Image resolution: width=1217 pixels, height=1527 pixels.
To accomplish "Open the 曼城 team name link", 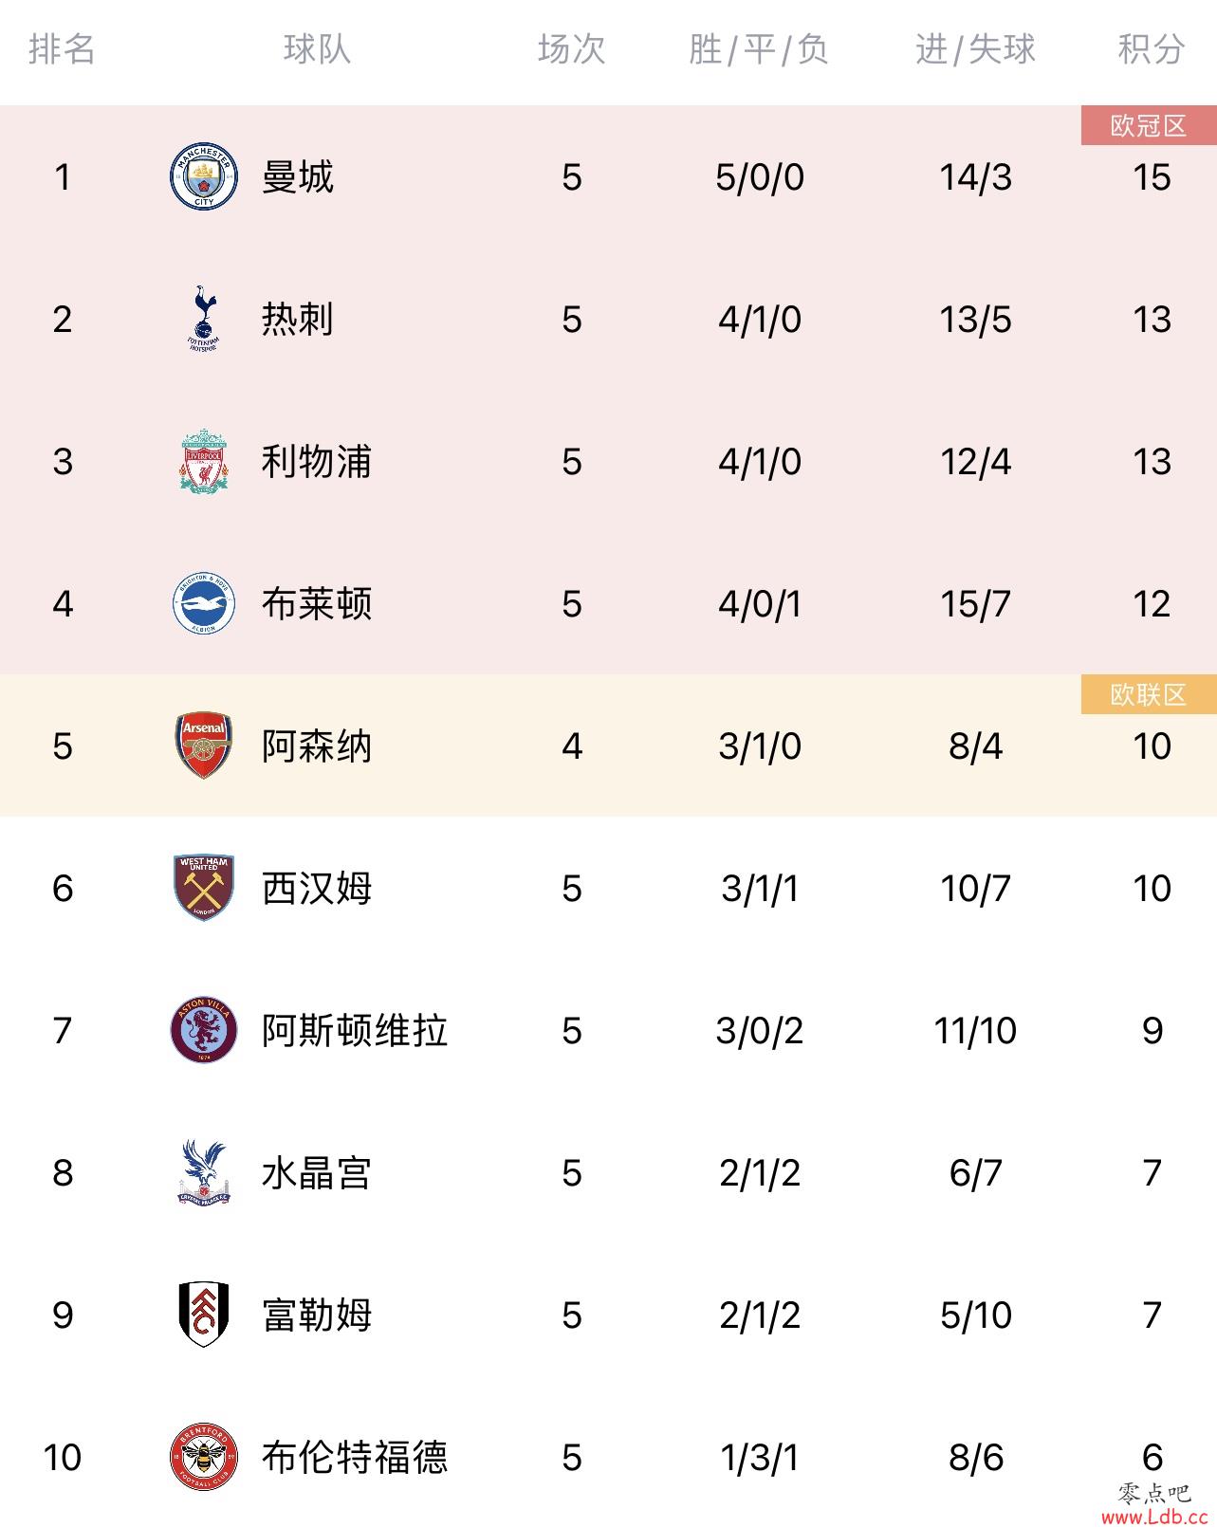I will [x=298, y=177].
